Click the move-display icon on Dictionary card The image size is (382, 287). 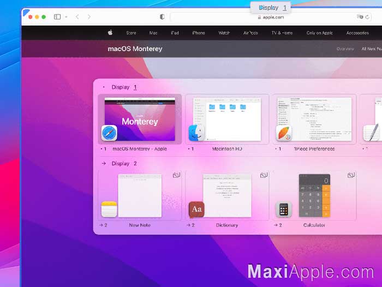(x=264, y=175)
